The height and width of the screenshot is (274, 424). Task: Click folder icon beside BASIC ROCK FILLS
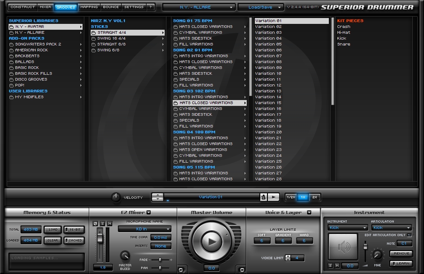point(11,74)
